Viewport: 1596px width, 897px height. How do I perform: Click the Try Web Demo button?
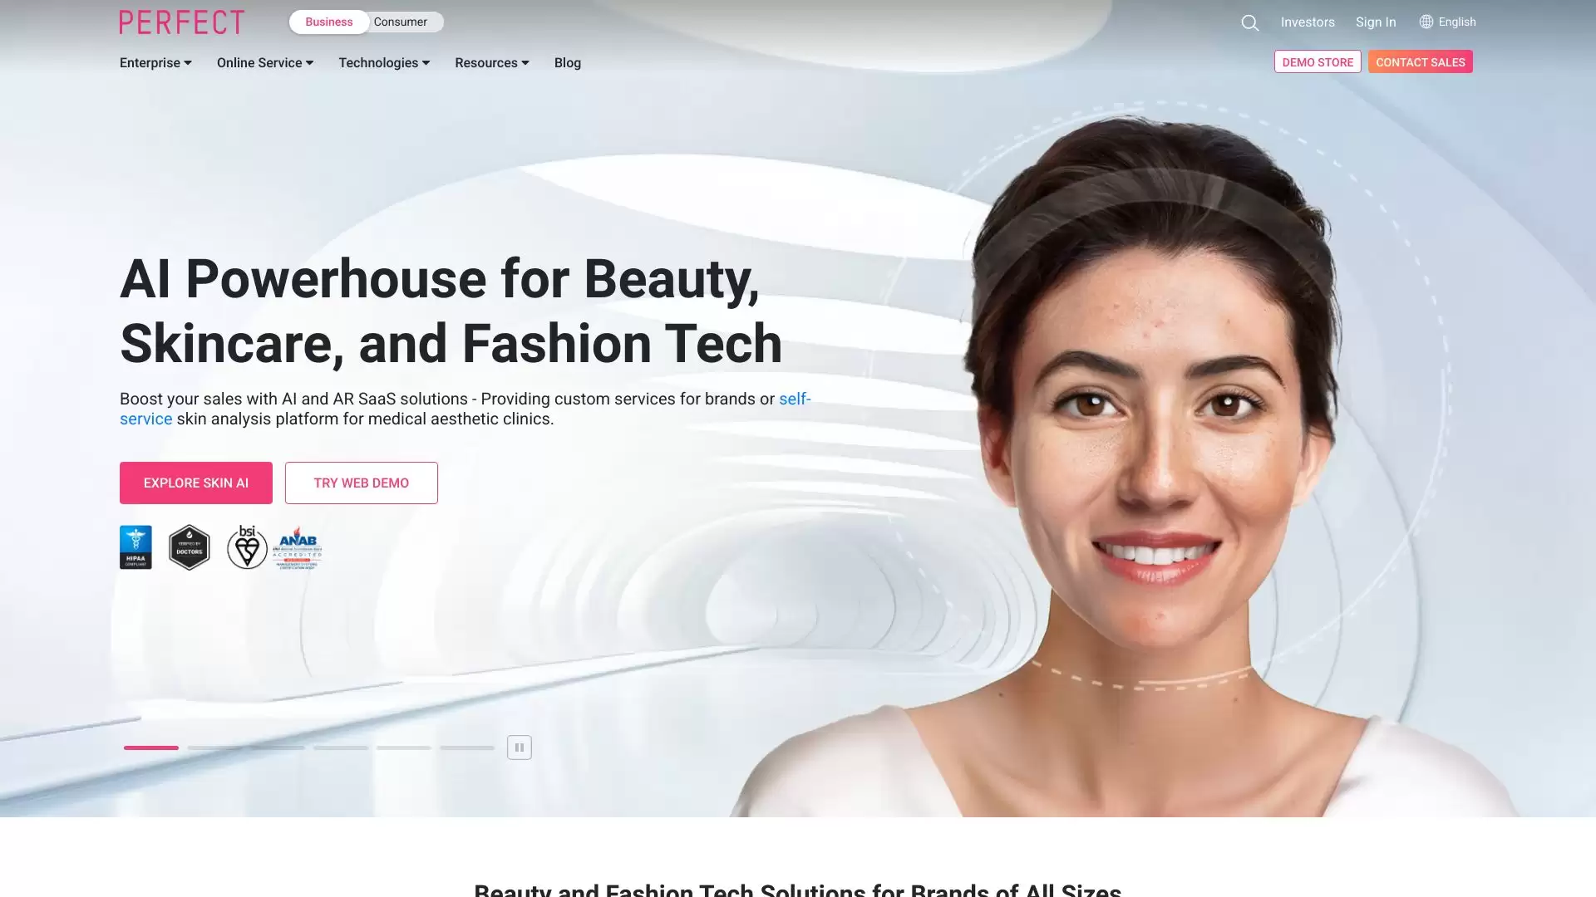[361, 483]
